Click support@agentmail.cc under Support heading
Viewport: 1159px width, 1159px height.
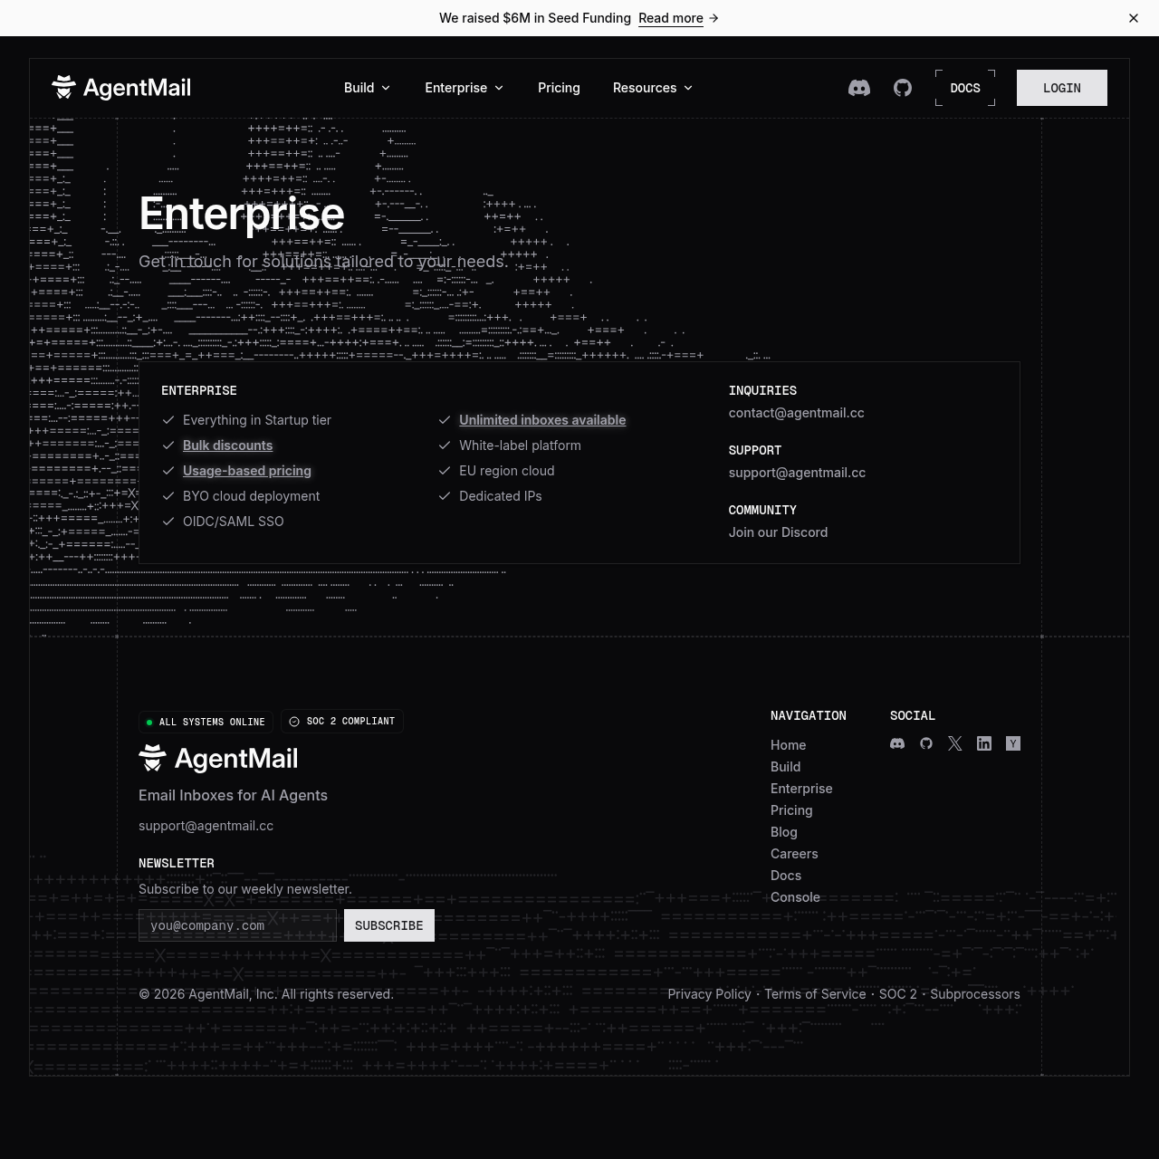(x=797, y=473)
